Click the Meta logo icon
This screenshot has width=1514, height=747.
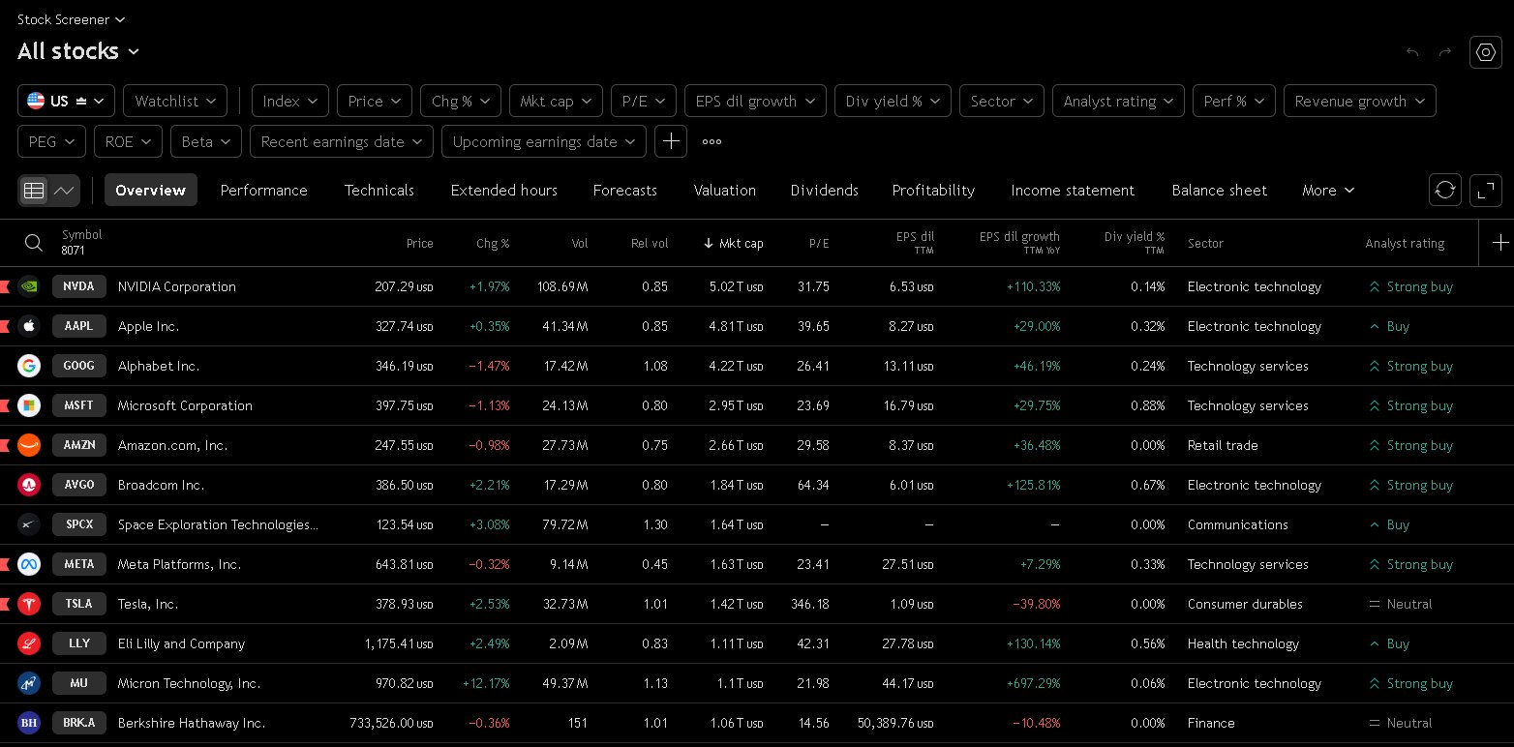[x=29, y=564]
